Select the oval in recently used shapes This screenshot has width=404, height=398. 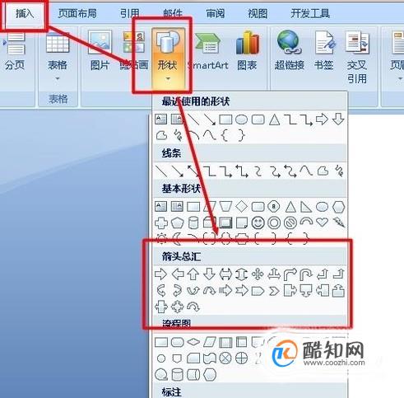pos(241,119)
